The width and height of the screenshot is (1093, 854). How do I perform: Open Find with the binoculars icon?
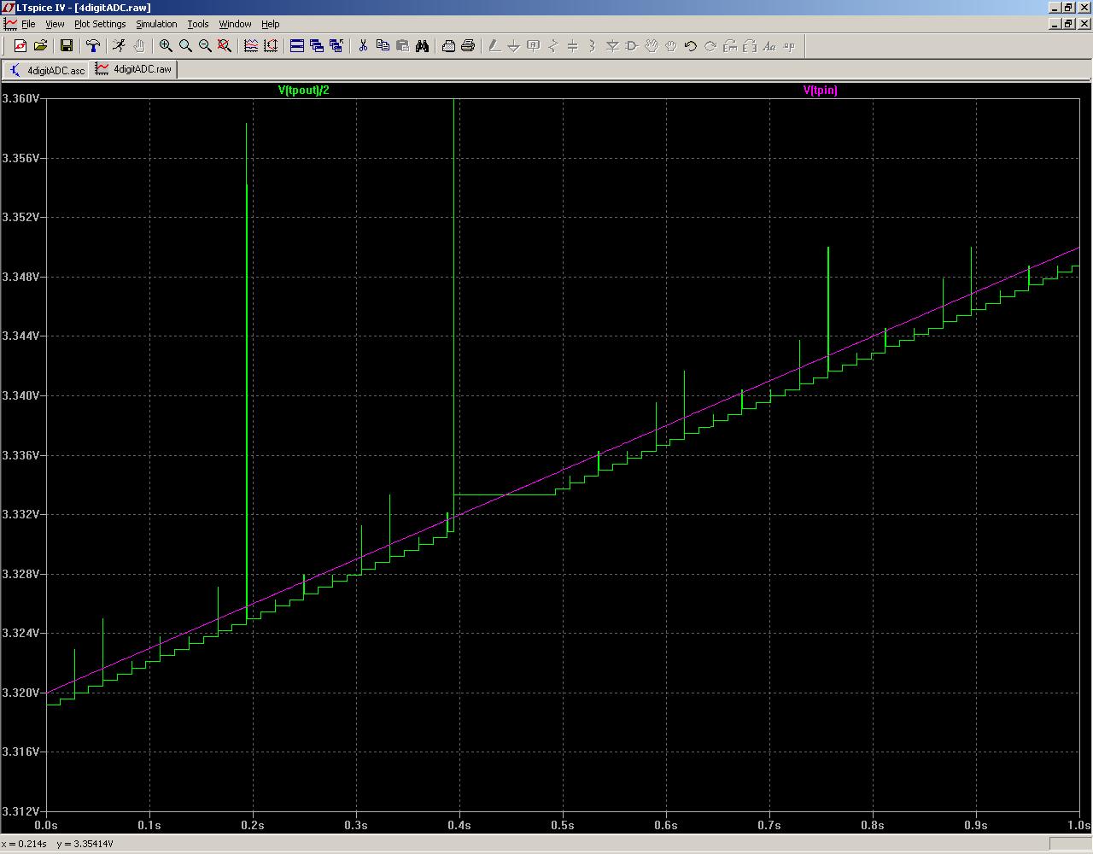(x=422, y=46)
